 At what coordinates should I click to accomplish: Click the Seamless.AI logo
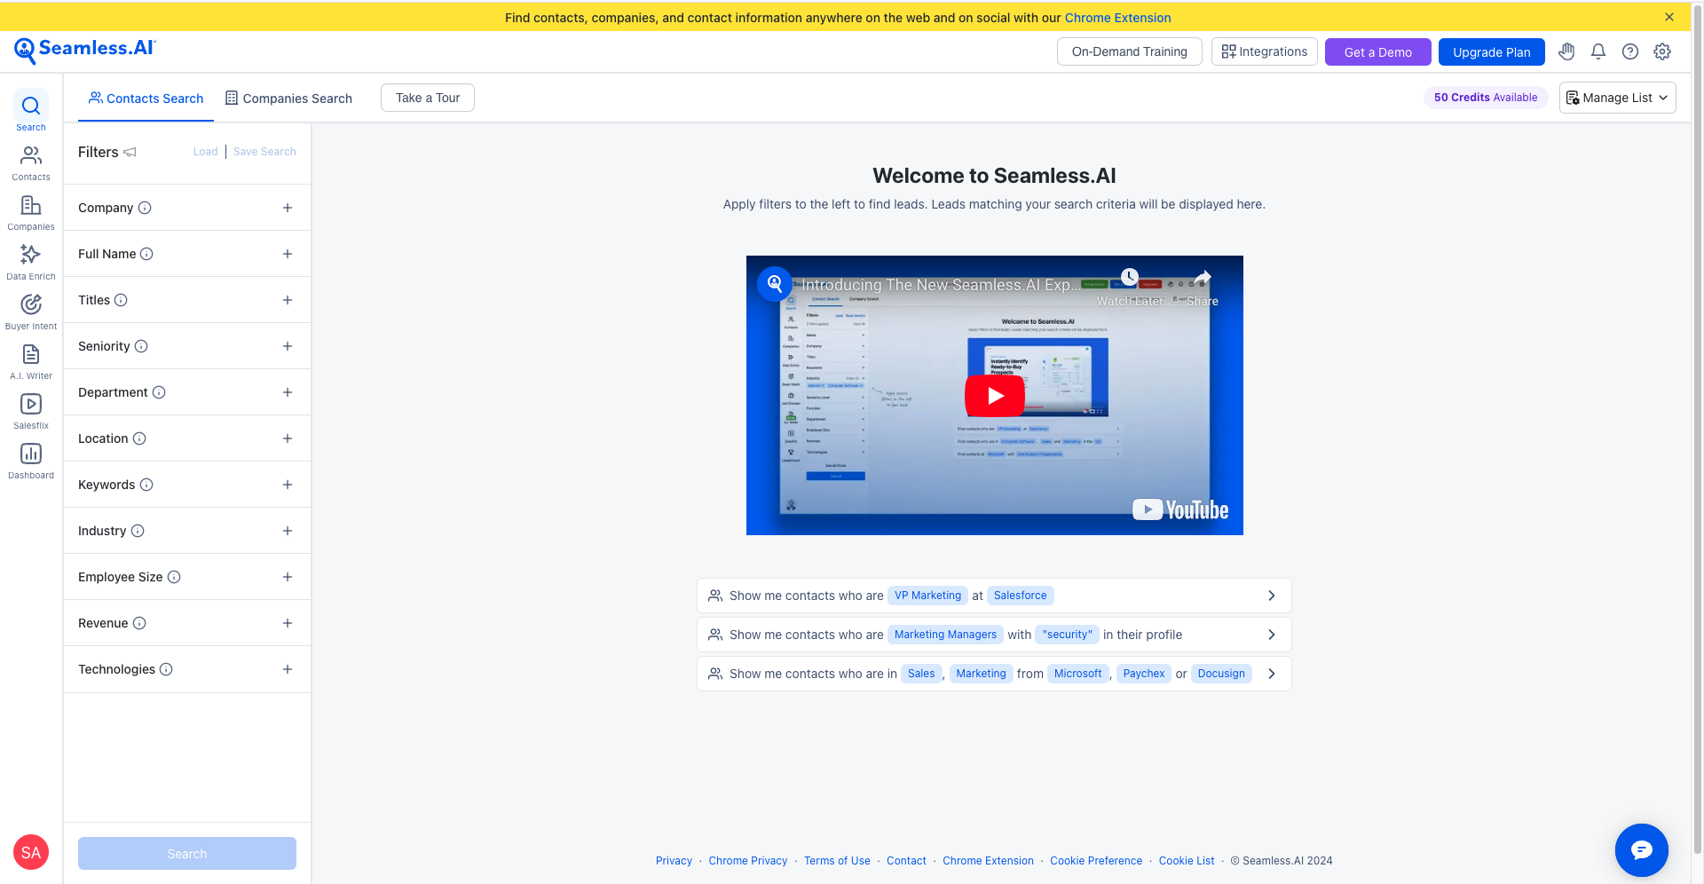pos(85,50)
